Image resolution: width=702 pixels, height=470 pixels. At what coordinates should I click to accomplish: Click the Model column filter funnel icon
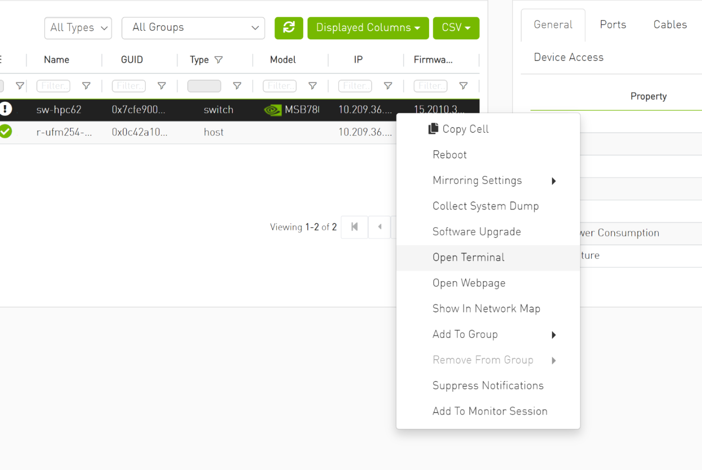312,86
